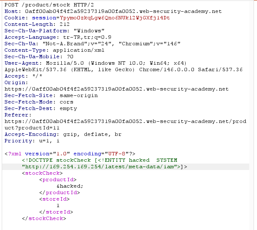Click the opening storeId tag
The height and width of the screenshot is (230, 257).
(x=54, y=199)
